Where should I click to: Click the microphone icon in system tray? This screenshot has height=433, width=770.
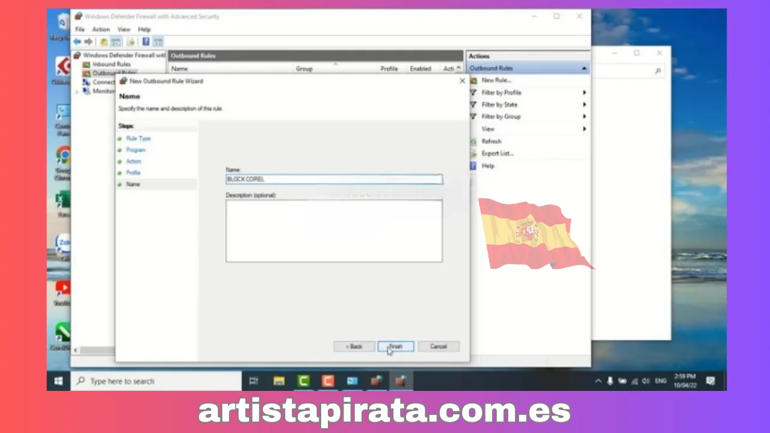(x=610, y=381)
